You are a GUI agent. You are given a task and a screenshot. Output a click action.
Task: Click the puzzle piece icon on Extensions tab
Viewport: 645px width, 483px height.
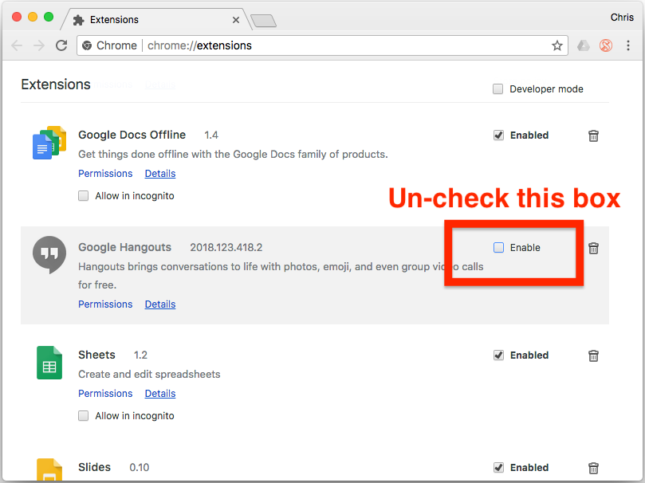[x=79, y=20]
